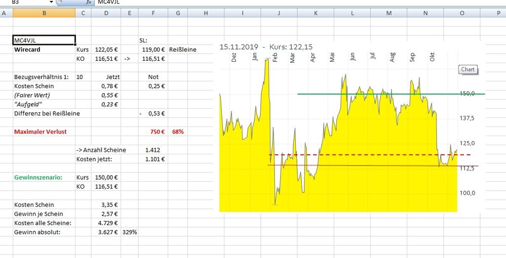Select column F header
Screen dimensions: 506x258
pyautogui.click(x=153, y=13)
